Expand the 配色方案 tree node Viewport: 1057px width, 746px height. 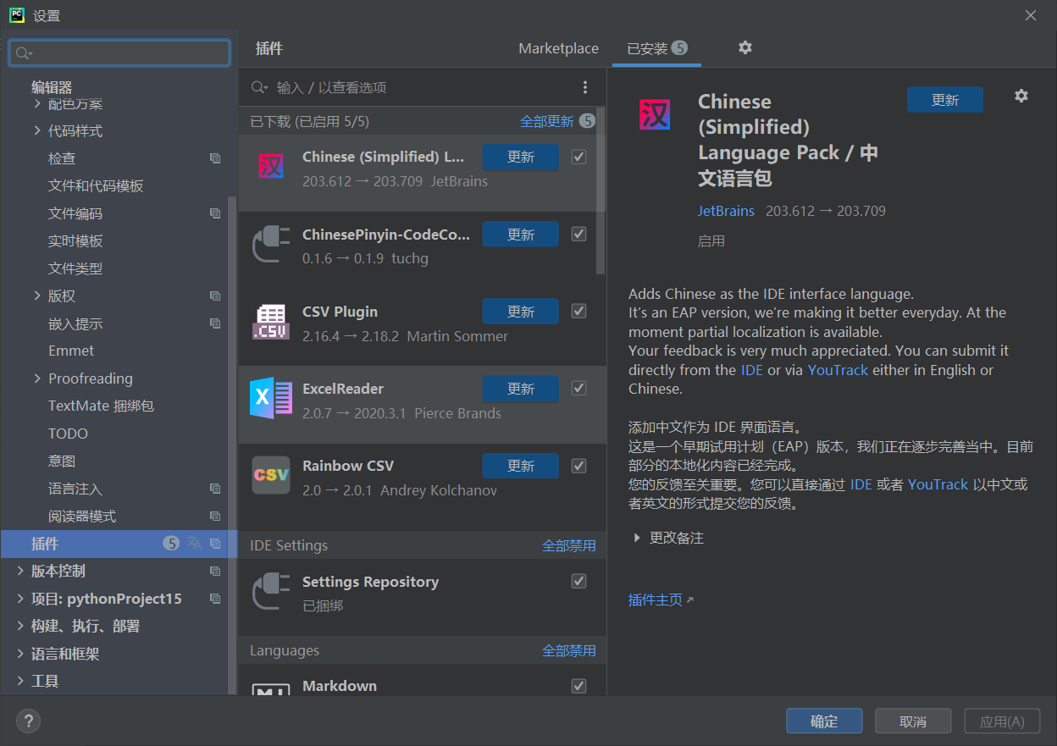[36, 103]
